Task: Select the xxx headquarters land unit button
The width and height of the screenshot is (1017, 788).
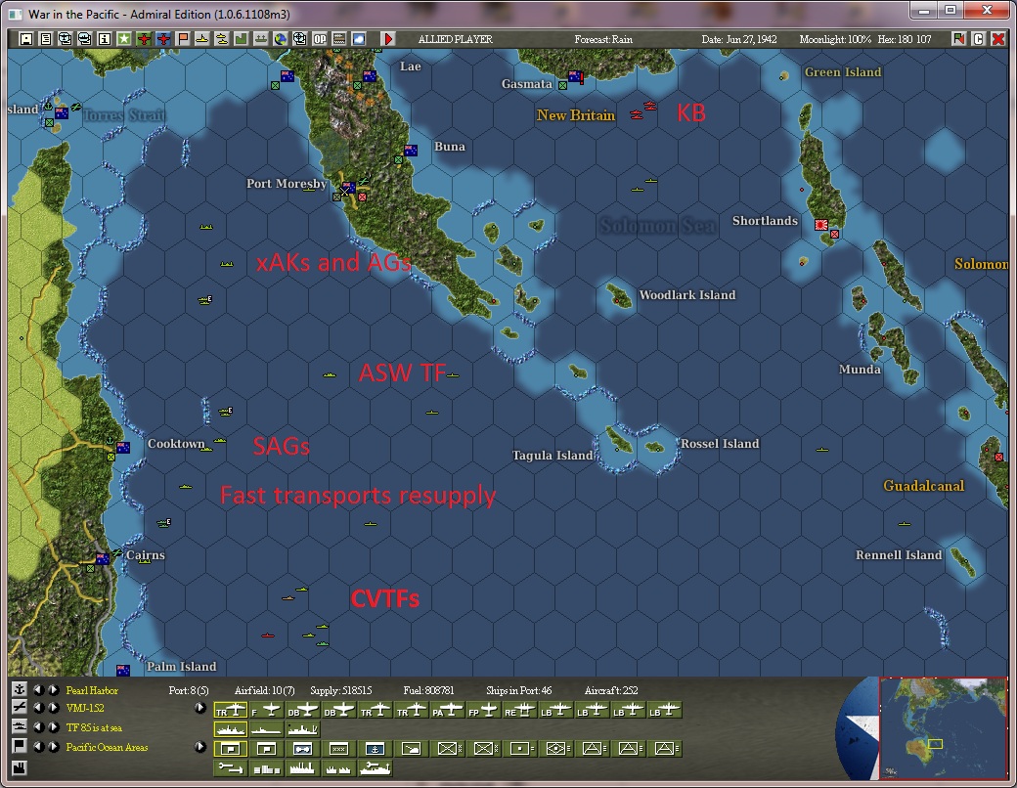Action: tap(339, 749)
